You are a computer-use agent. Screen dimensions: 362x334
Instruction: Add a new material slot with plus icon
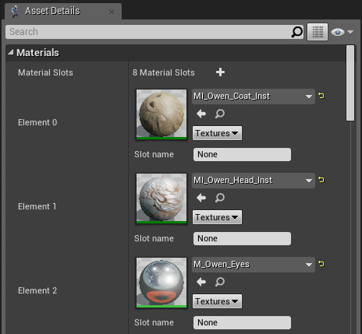[x=220, y=72]
